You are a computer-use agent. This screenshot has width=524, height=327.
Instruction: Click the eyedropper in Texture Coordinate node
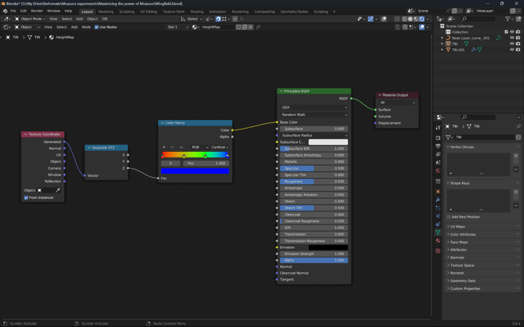click(x=58, y=191)
